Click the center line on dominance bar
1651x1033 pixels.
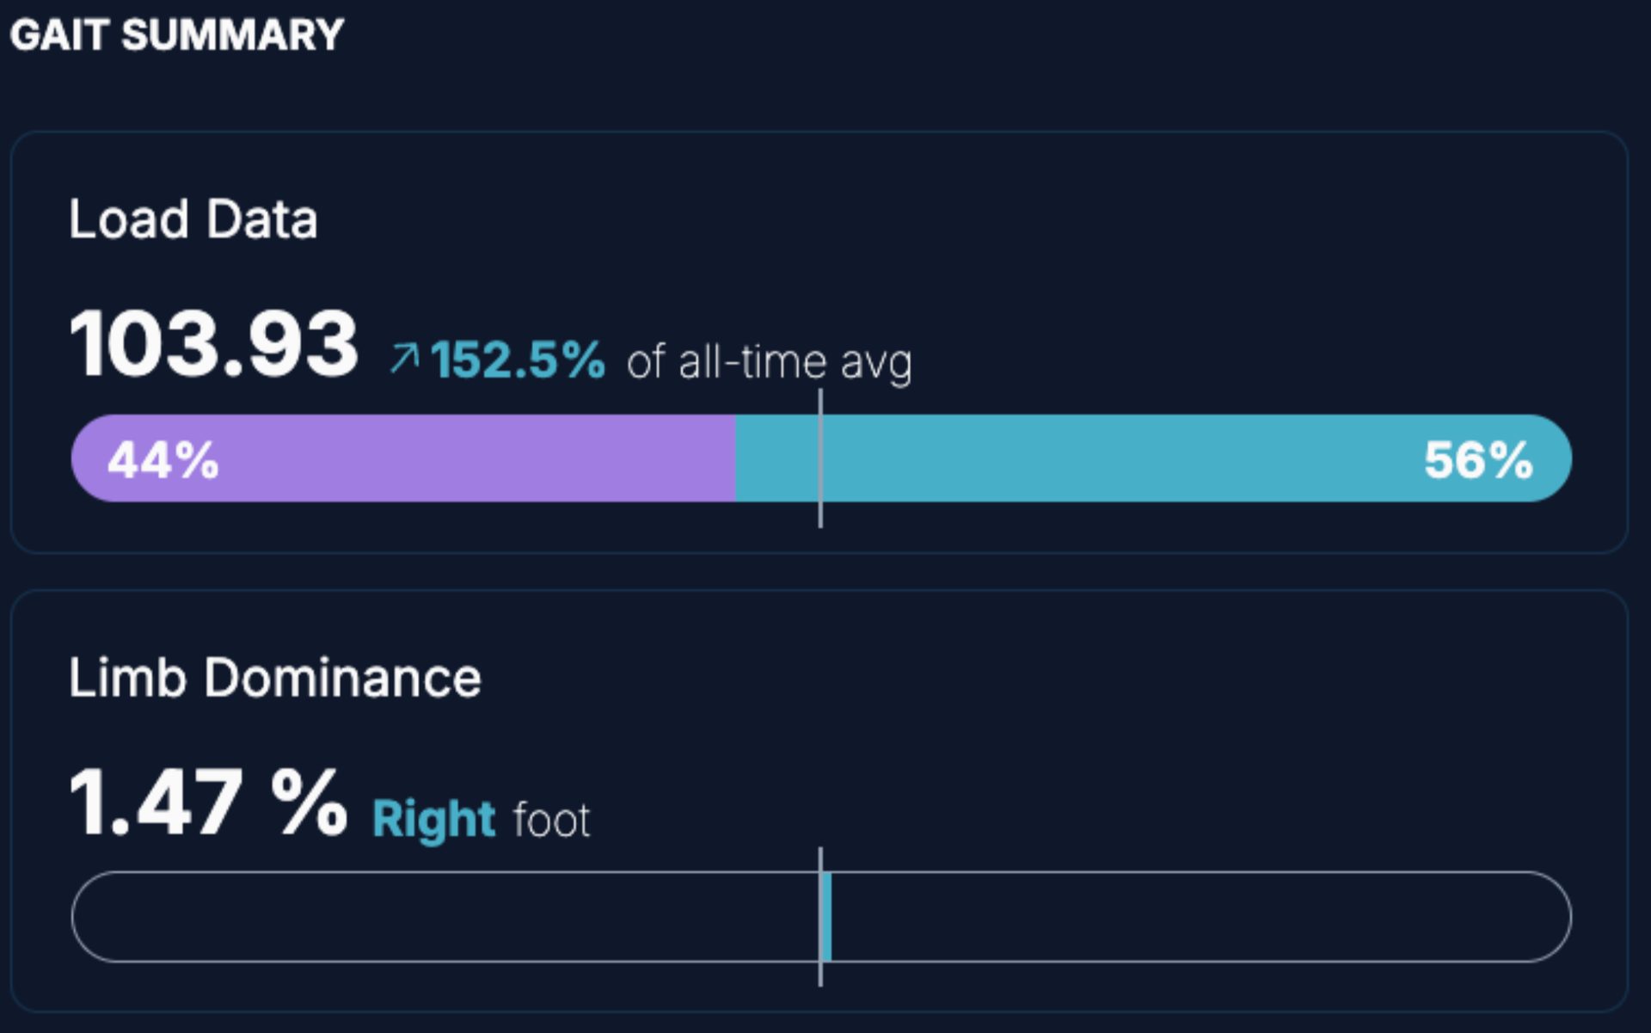coord(820,917)
